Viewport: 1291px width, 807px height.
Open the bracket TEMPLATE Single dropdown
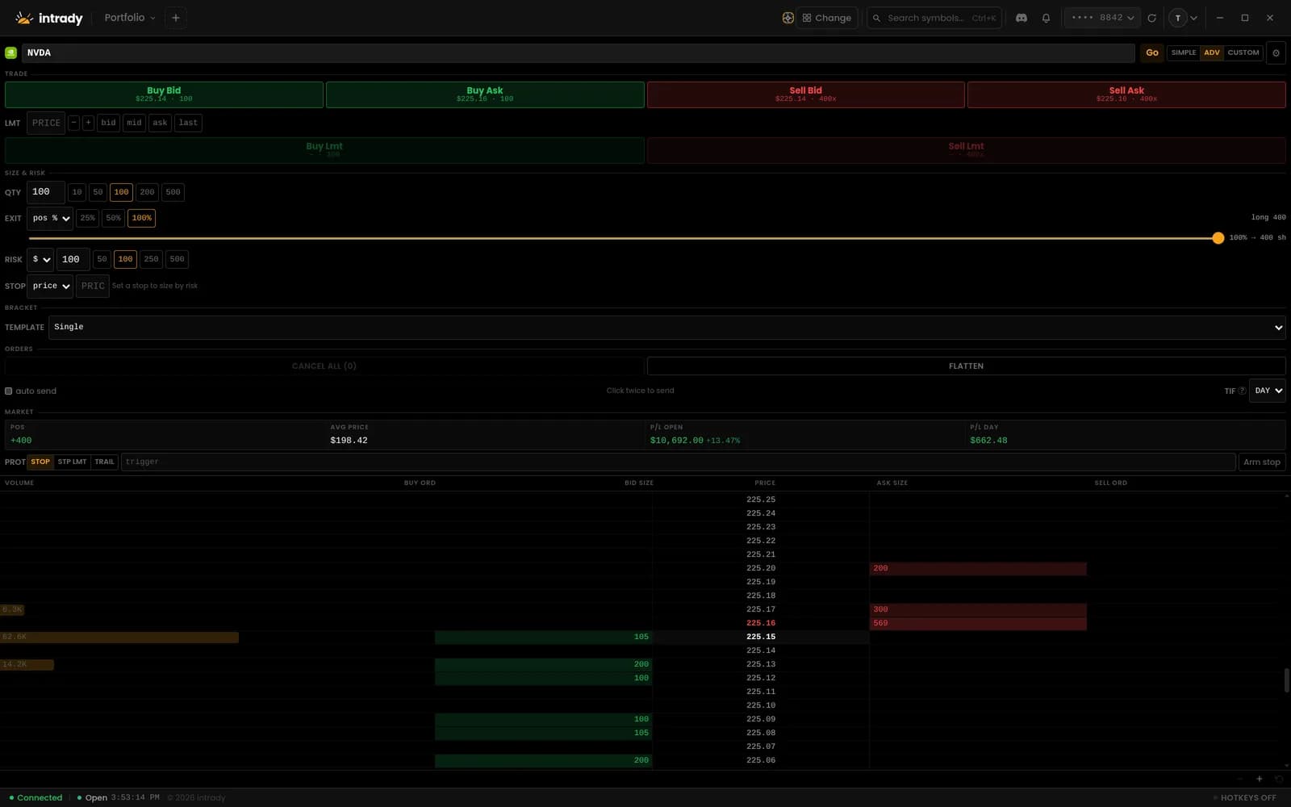(x=667, y=327)
